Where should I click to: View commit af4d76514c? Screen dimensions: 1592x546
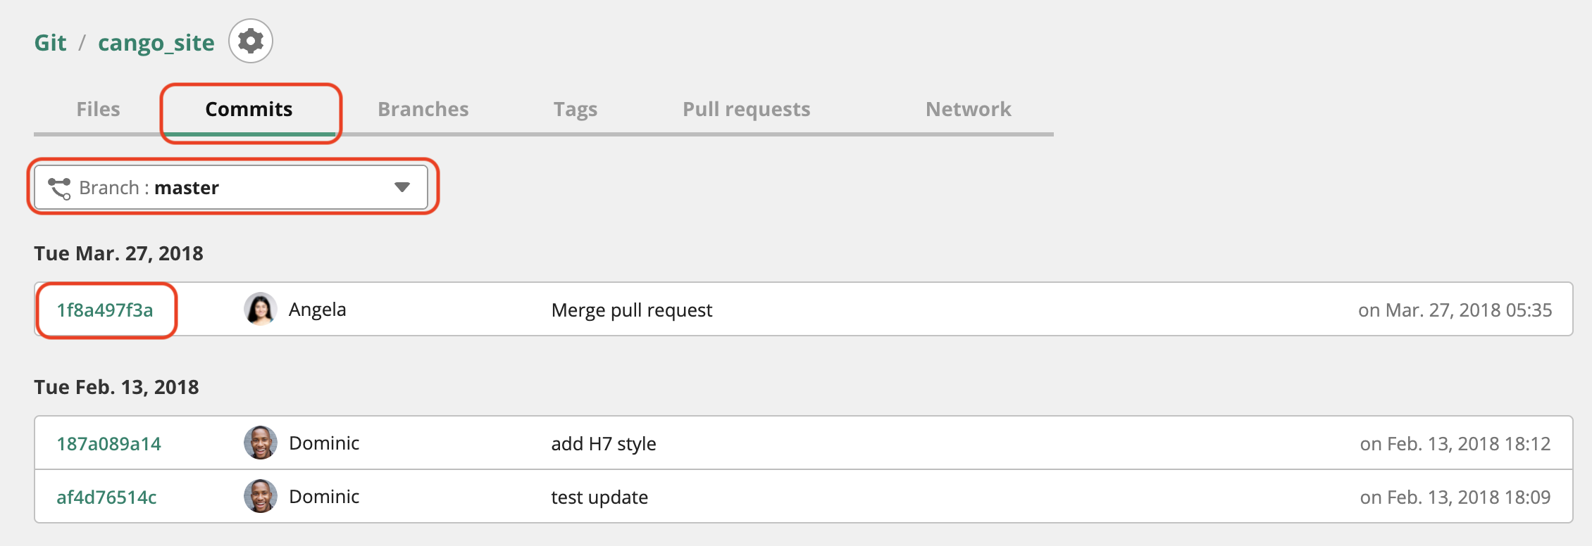[x=106, y=497]
